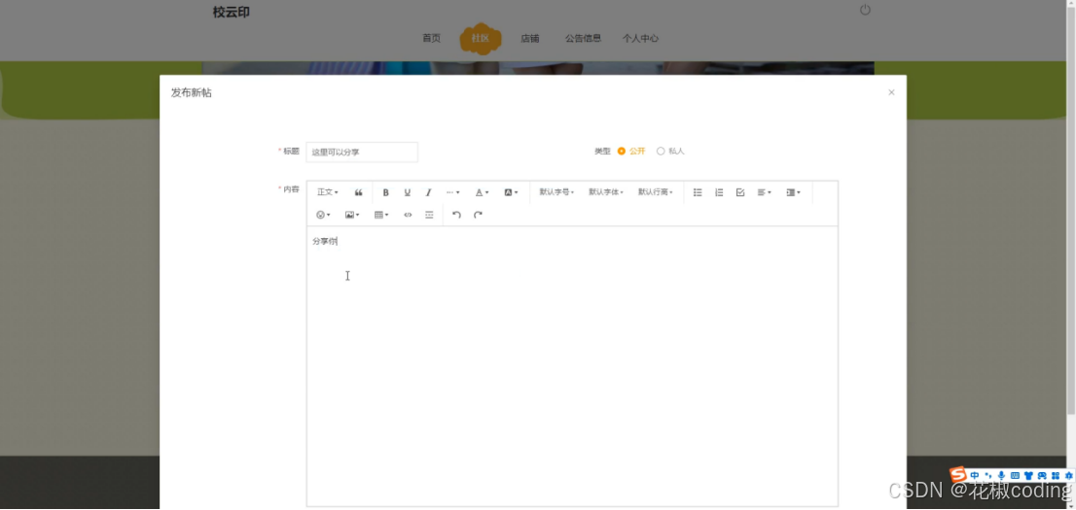
Task: Toggle Sogou punctuation mode
Action: tap(988, 475)
